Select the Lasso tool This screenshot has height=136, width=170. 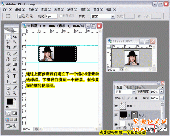tap(8, 42)
